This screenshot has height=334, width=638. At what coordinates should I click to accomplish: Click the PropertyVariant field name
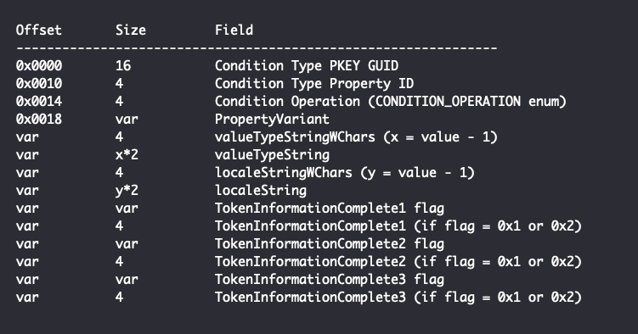pos(272,120)
